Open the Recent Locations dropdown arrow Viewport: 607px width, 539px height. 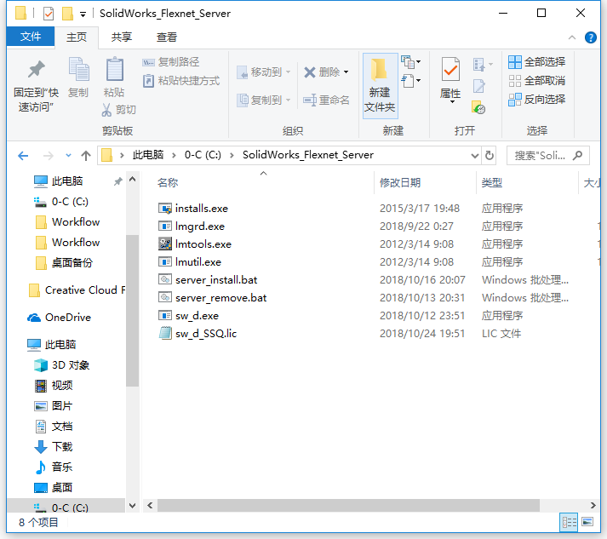(68, 156)
